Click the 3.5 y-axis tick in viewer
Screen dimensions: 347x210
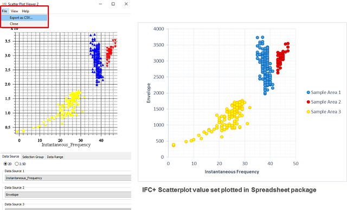click(8, 41)
